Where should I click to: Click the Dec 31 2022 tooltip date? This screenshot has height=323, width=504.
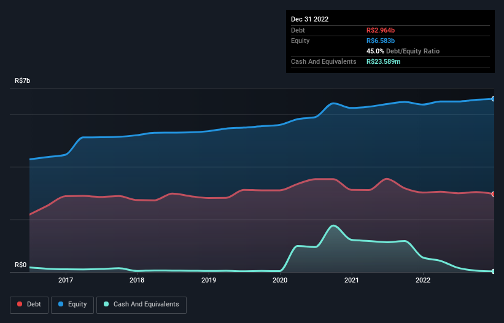click(310, 19)
